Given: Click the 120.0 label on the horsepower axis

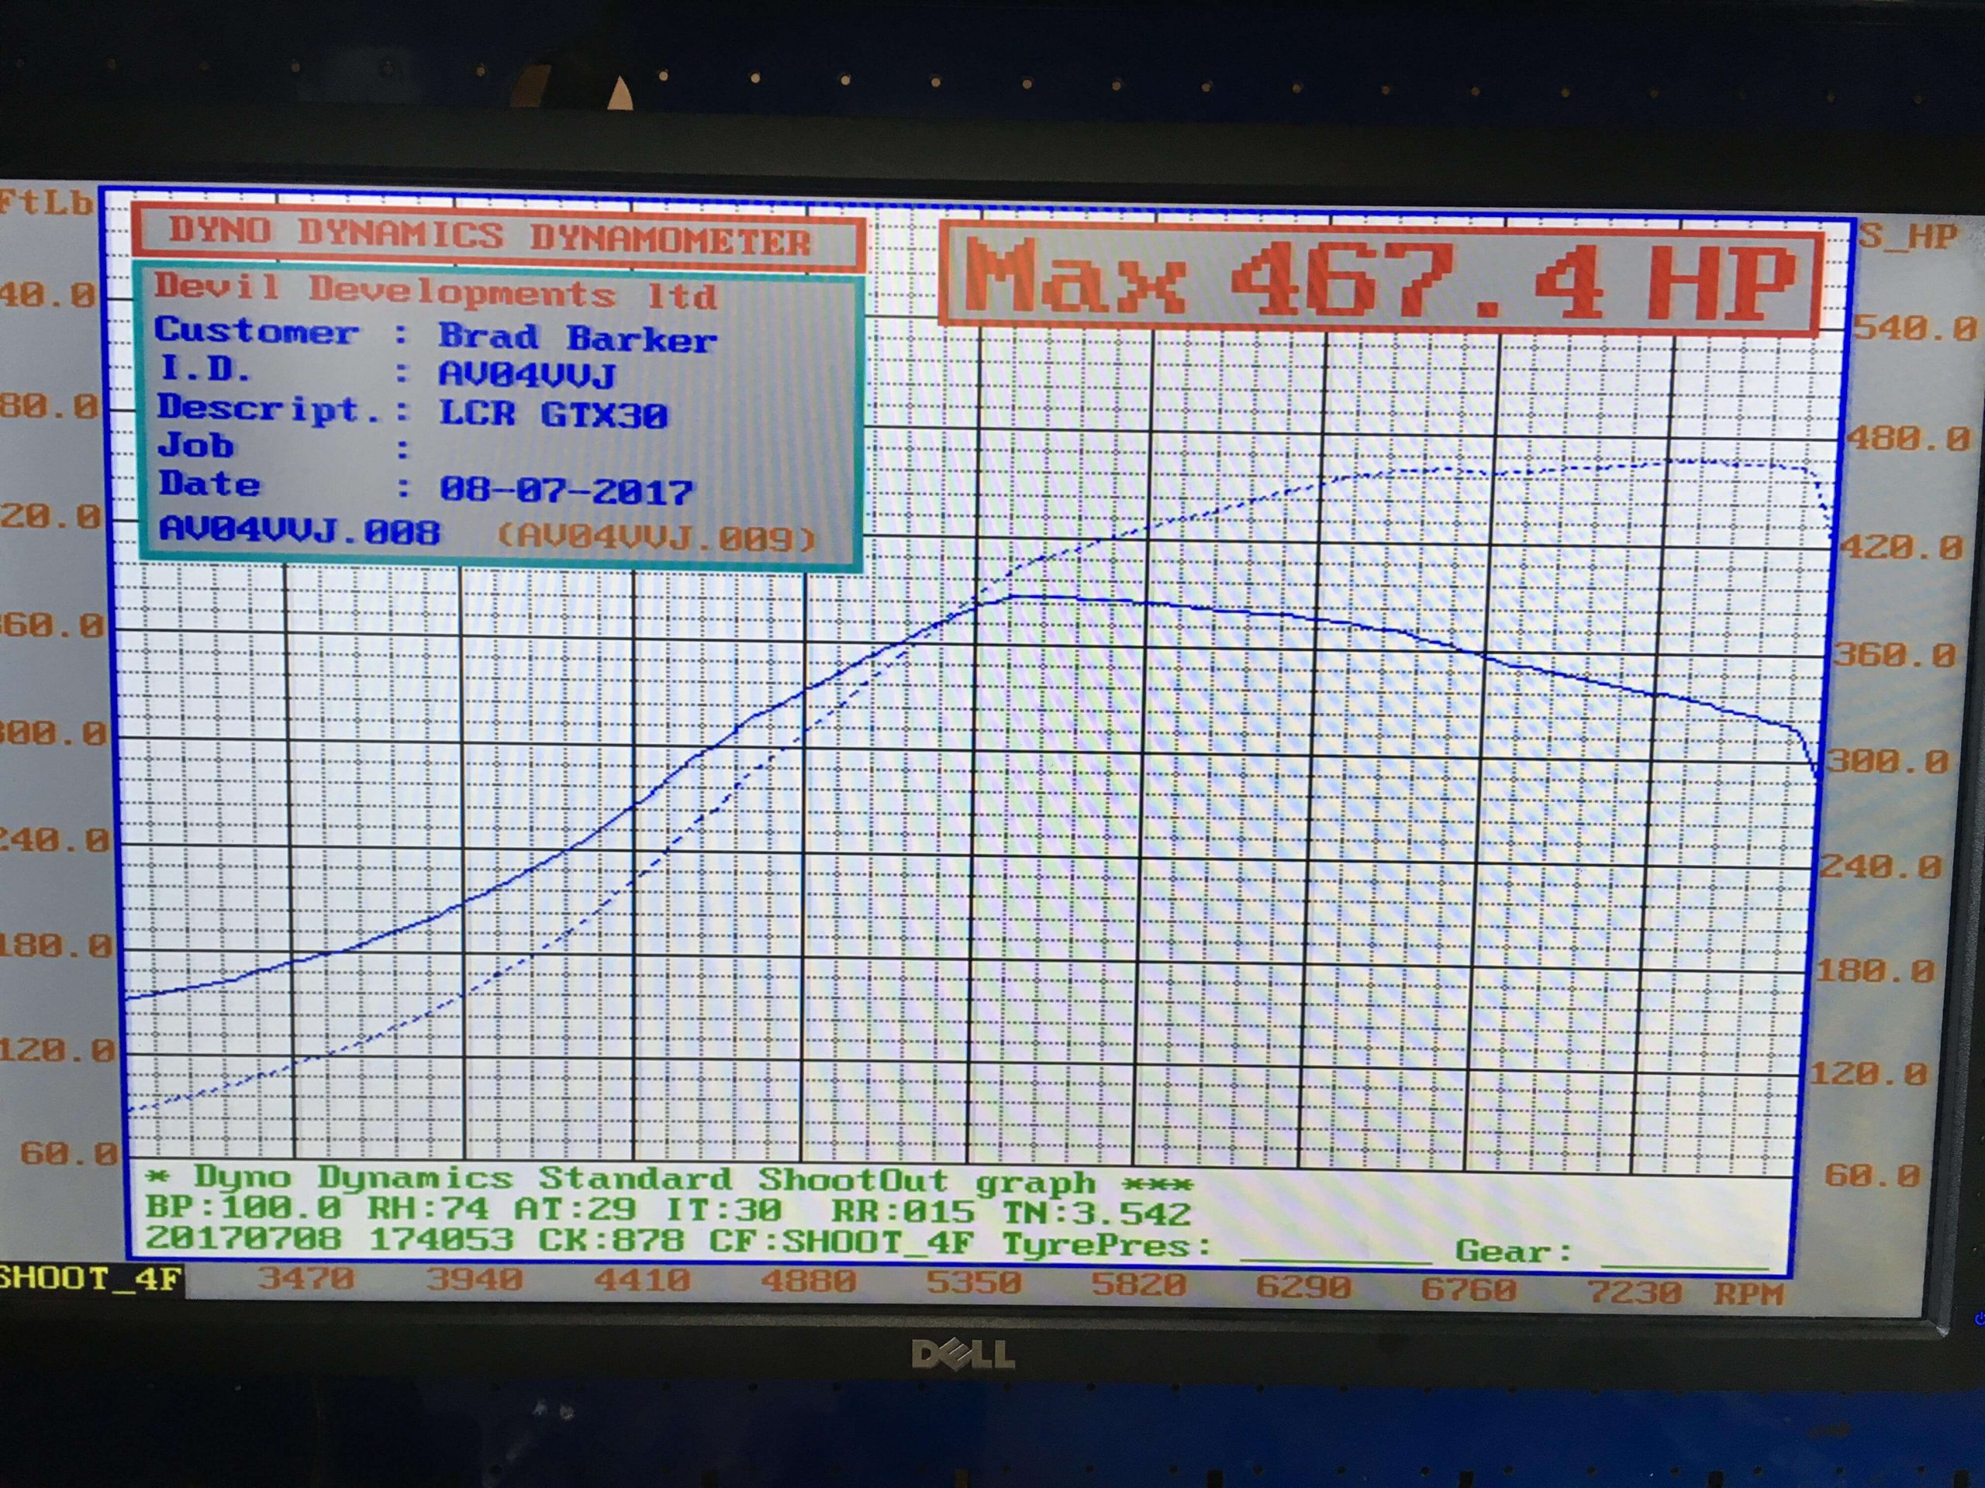Looking at the screenshot, I should click(x=1869, y=1073).
